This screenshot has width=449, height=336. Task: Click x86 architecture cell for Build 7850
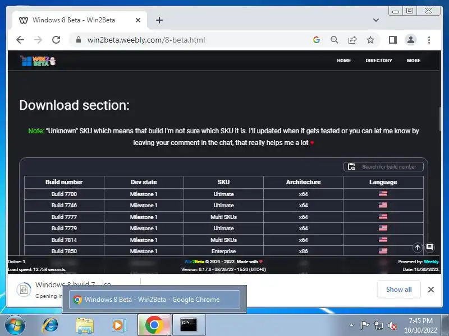(x=303, y=251)
